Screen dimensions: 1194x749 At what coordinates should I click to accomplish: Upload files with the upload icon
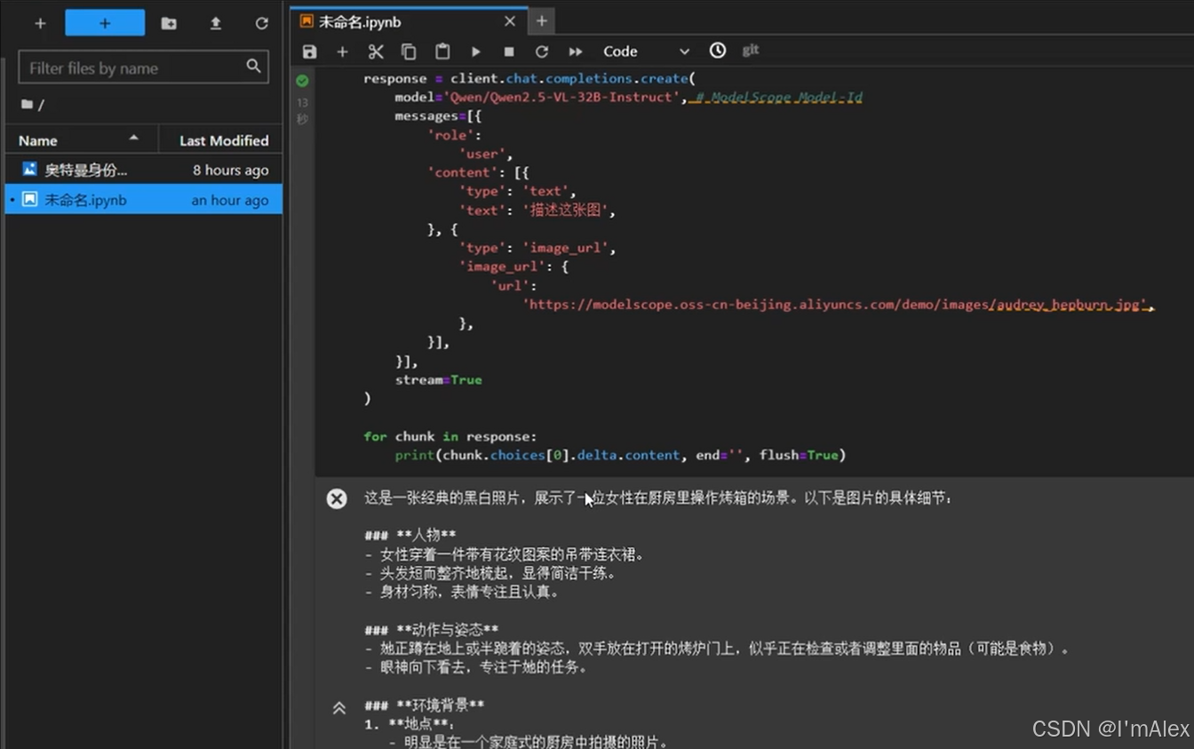coord(216,24)
